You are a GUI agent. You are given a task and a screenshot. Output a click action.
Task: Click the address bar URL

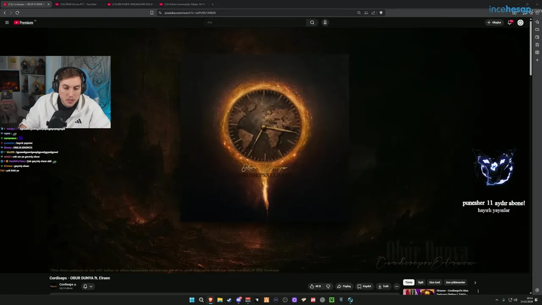190,13
